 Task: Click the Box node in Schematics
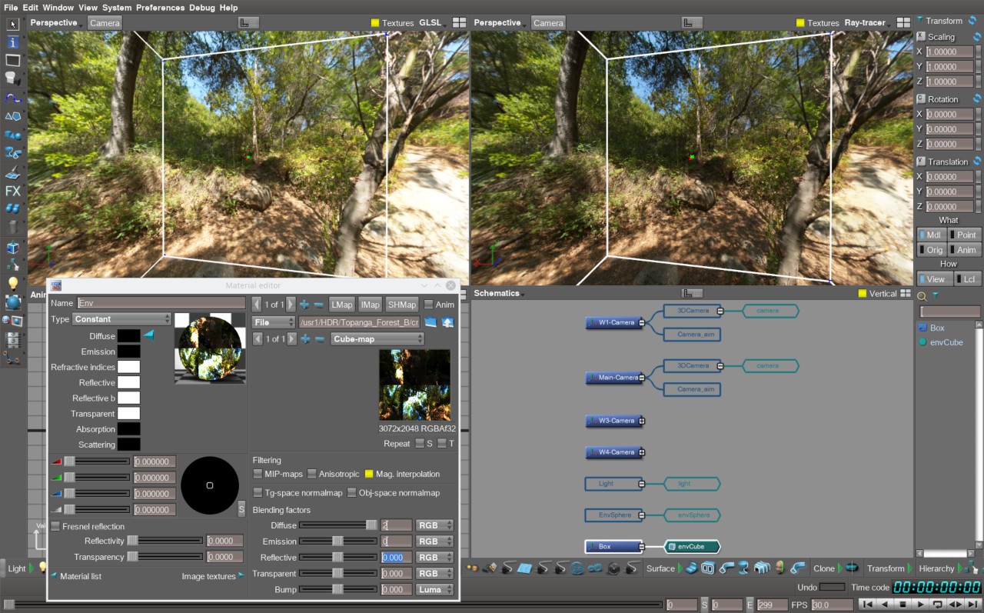pos(613,547)
